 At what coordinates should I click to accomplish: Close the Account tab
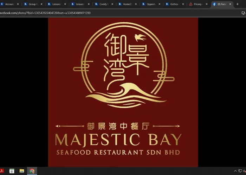[x=18, y=4]
